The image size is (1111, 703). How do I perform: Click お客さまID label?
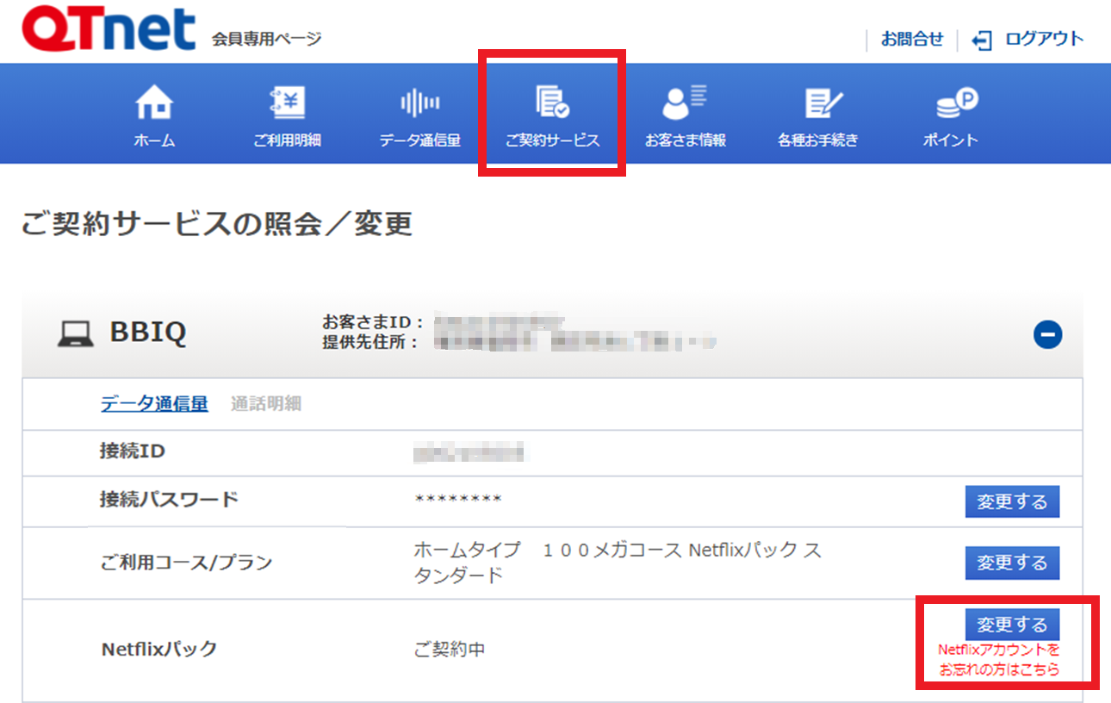point(373,323)
